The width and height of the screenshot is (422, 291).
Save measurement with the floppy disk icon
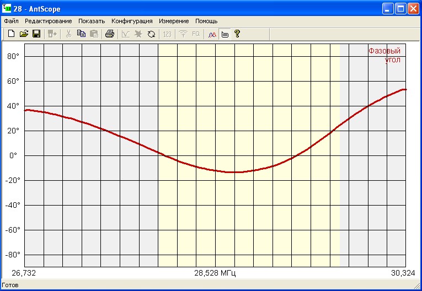coord(36,34)
